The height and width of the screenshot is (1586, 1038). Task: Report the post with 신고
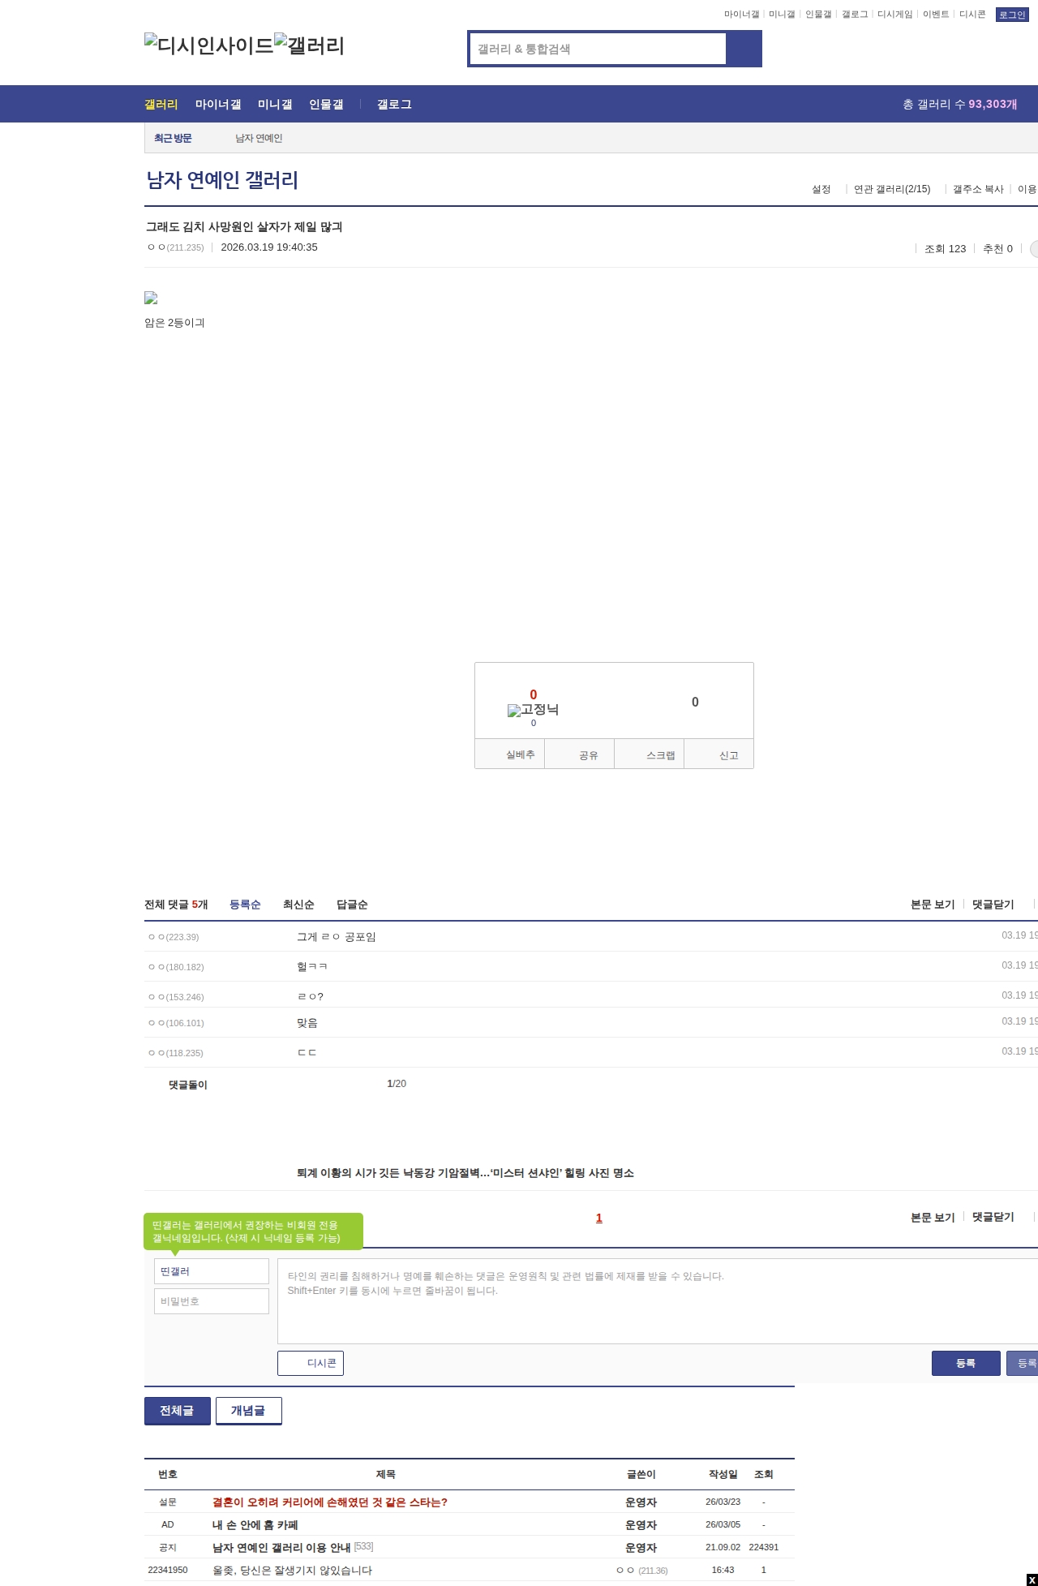click(719, 754)
